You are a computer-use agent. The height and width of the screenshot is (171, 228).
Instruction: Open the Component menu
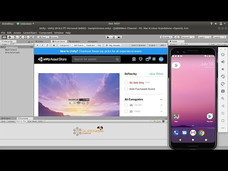pyautogui.click(x=46, y=33)
